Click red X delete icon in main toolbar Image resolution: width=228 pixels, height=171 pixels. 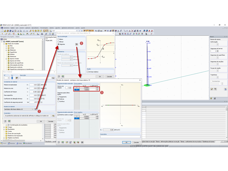tap(132, 31)
